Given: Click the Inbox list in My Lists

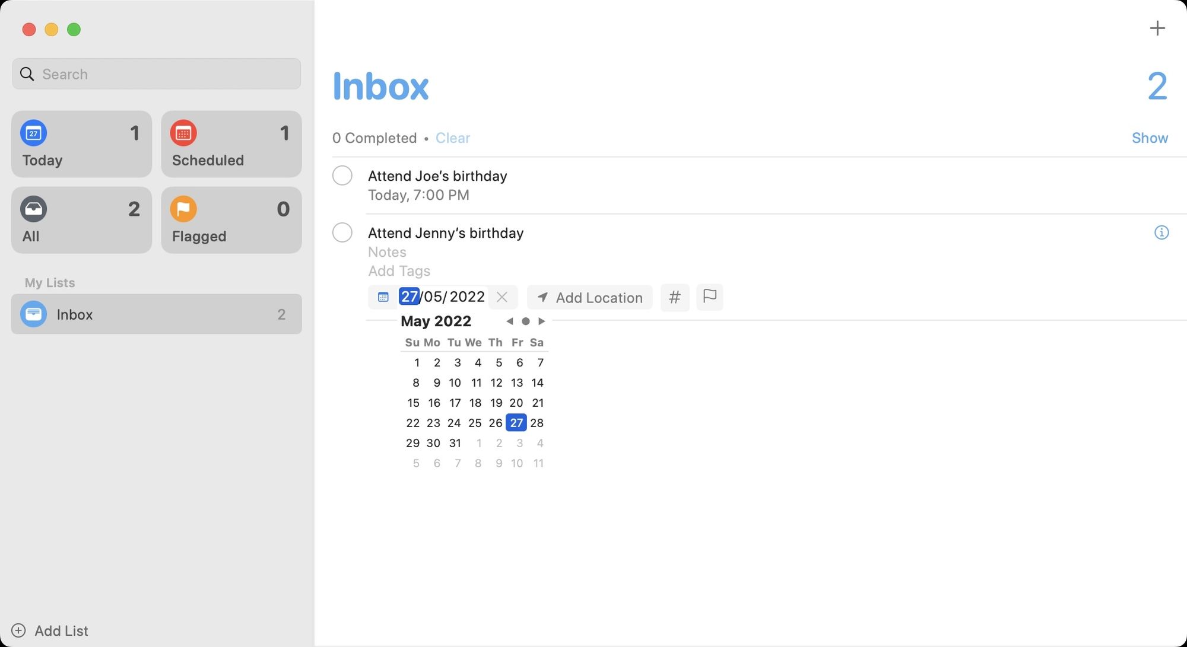Looking at the screenshot, I should 156,313.
